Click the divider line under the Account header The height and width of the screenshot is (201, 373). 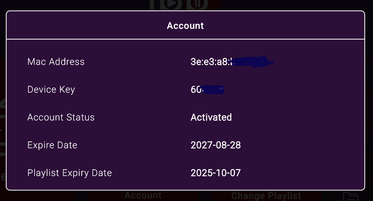[185, 39]
